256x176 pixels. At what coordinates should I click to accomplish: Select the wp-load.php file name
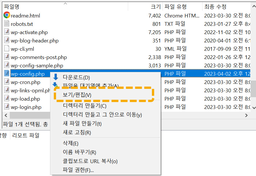[x=25, y=99]
